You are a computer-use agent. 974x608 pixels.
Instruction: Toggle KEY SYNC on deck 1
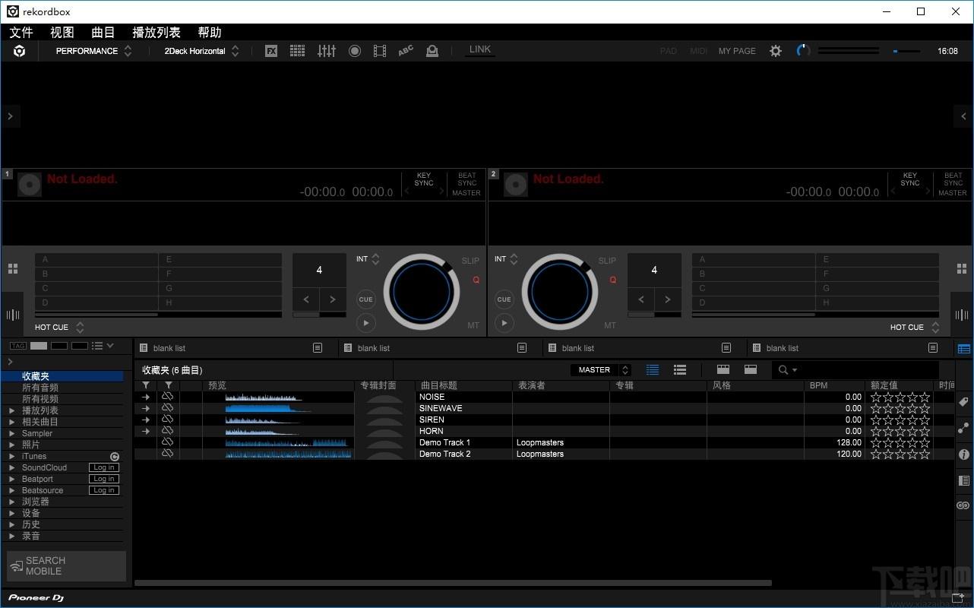point(424,179)
